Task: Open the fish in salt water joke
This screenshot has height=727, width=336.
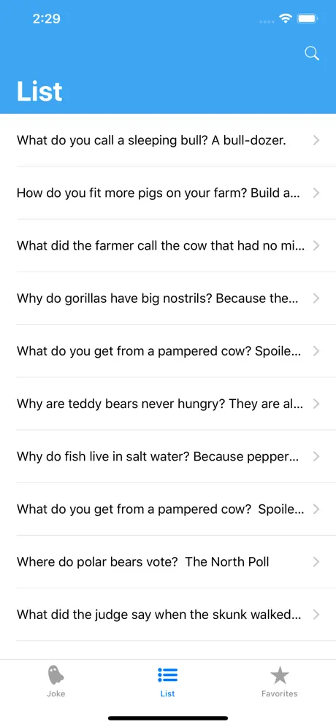Action: [168, 456]
